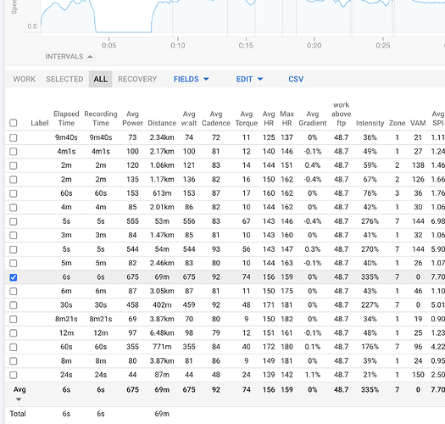Click the 6.48km distance cell
The height and width of the screenshot is (424, 445).
click(x=162, y=332)
